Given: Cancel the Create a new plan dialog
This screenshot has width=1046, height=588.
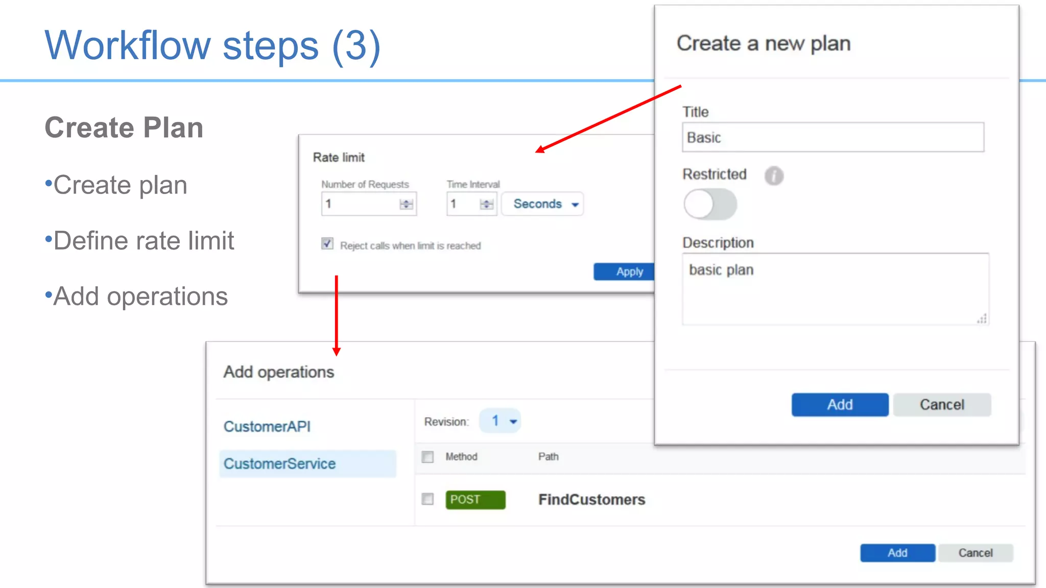Looking at the screenshot, I should coord(942,405).
